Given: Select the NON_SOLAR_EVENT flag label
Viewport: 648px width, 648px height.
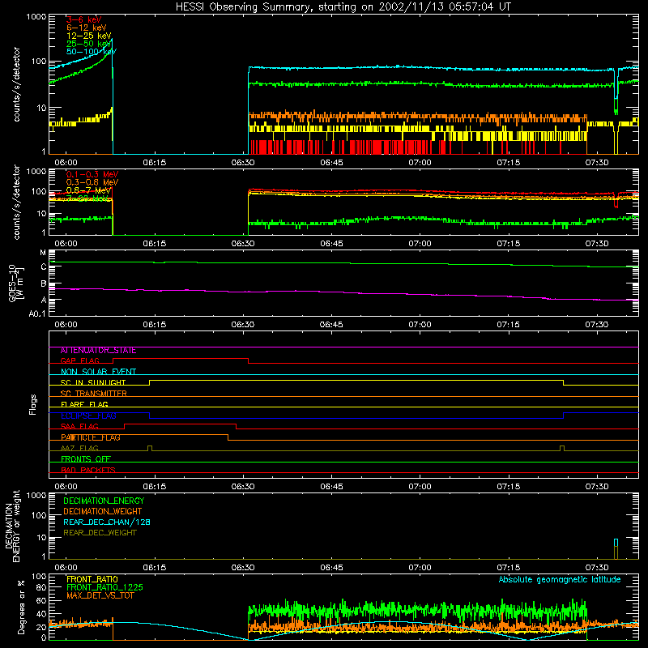Looking at the screenshot, I should click(98, 372).
